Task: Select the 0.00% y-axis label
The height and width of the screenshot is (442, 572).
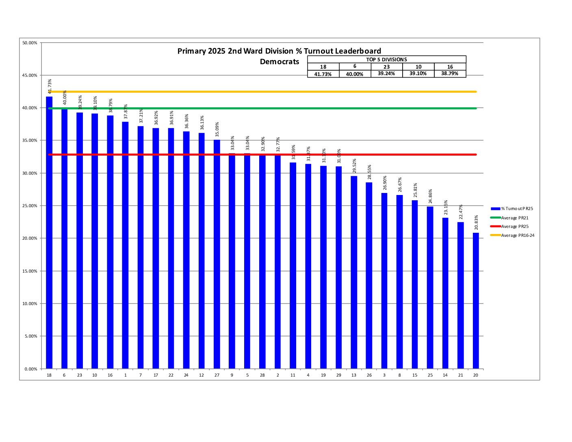Action: [31, 369]
